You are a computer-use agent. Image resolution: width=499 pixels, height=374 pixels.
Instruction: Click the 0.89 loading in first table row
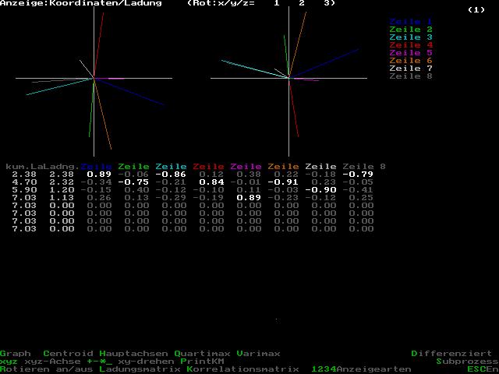[98, 175]
